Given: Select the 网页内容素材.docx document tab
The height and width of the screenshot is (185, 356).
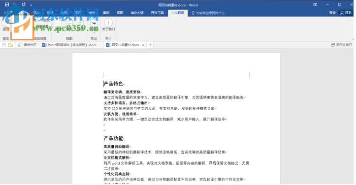Looking at the screenshot, I should pos(126,45).
